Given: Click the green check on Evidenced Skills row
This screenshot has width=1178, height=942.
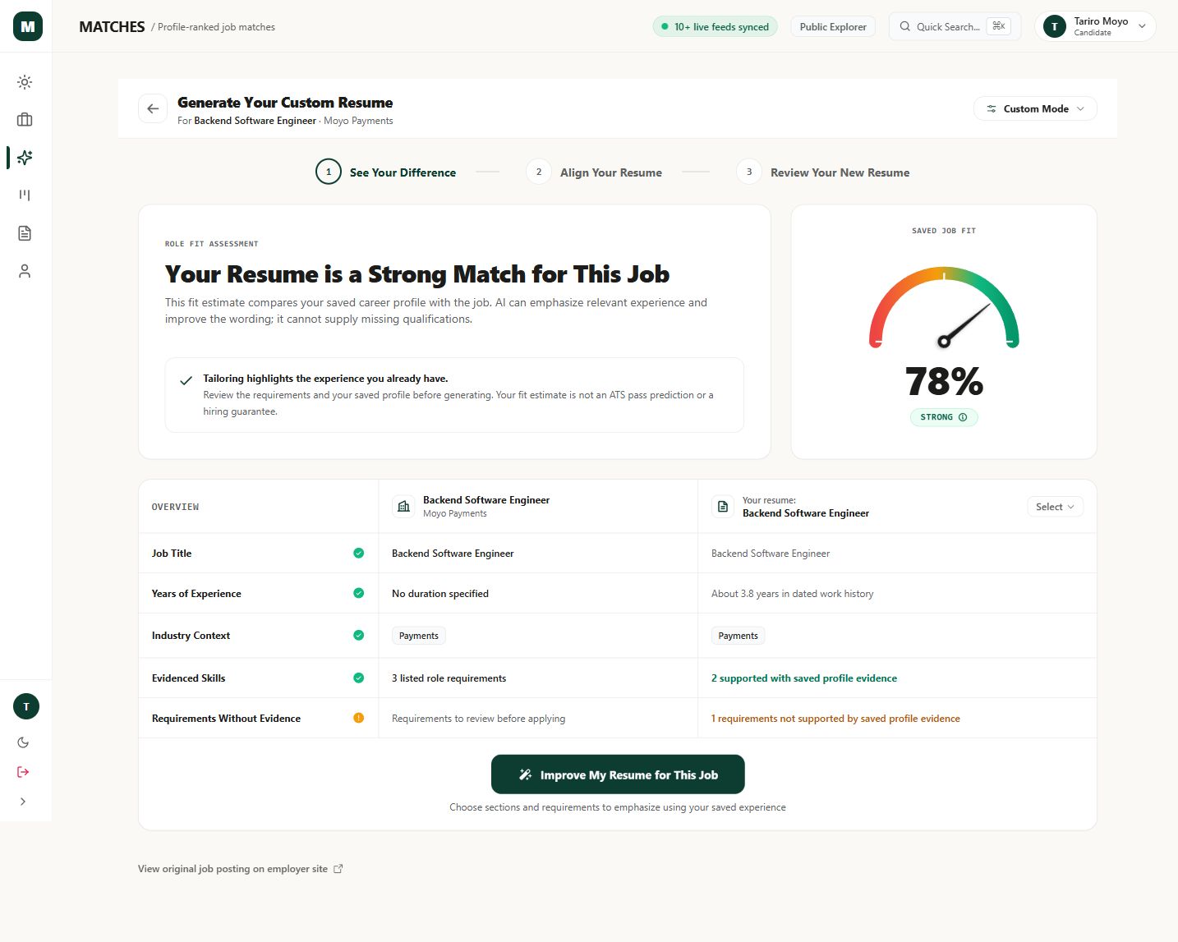Looking at the screenshot, I should click(358, 678).
